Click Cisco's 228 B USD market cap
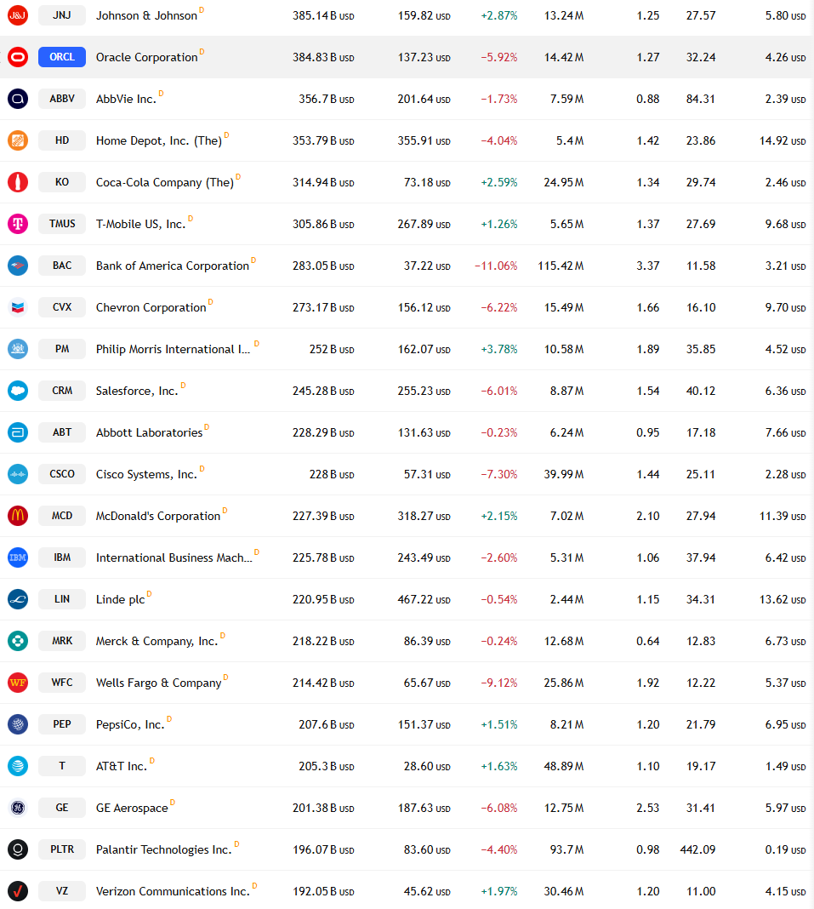This screenshot has height=909, width=814. [x=332, y=475]
